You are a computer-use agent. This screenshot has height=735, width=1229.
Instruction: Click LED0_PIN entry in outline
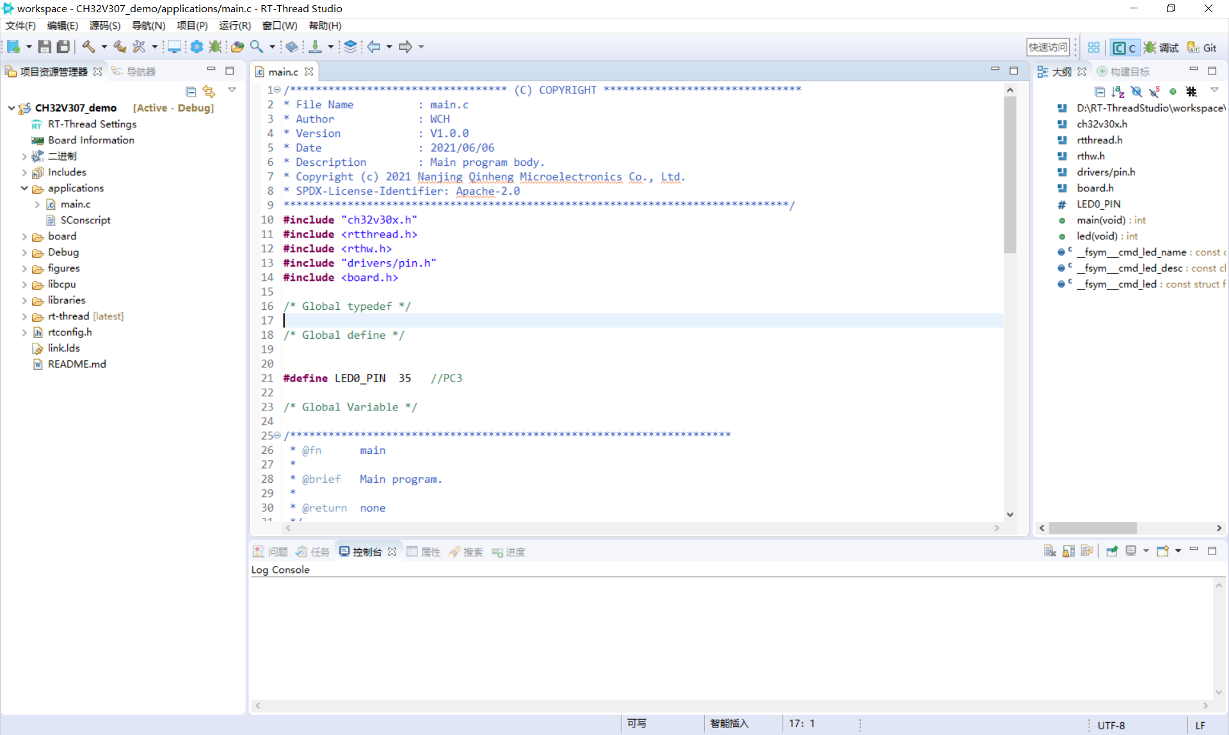pyautogui.click(x=1098, y=204)
